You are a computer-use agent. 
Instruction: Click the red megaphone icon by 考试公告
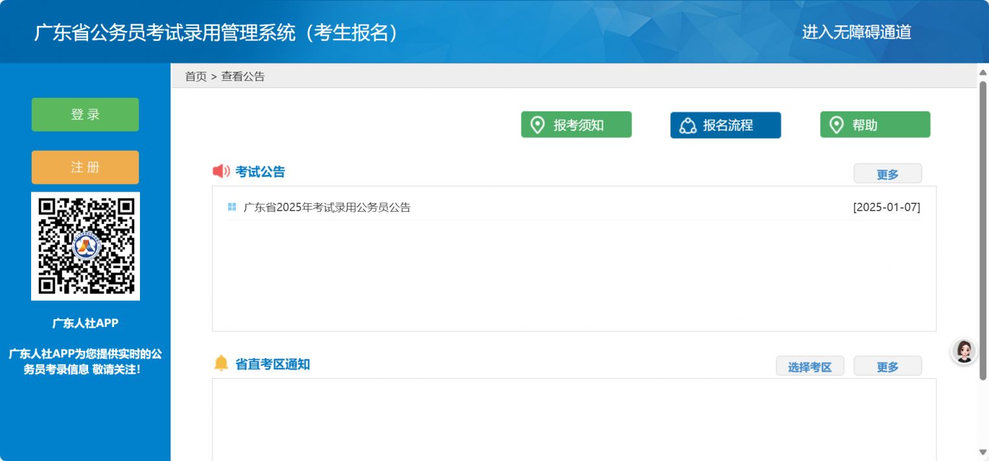(x=221, y=172)
